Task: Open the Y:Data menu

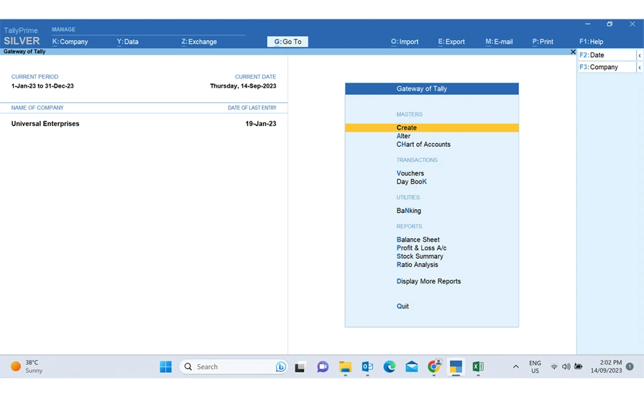Action: (x=127, y=42)
